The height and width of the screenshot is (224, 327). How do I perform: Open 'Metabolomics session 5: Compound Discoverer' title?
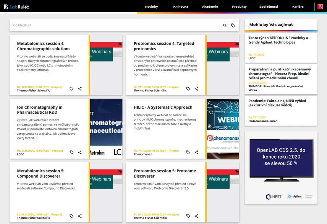point(40,173)
